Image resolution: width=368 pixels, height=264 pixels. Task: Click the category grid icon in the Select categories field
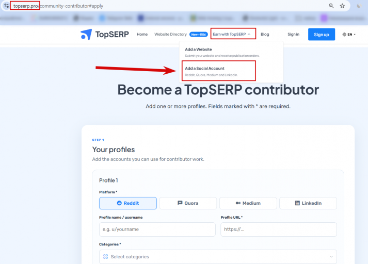pos(106,257)
